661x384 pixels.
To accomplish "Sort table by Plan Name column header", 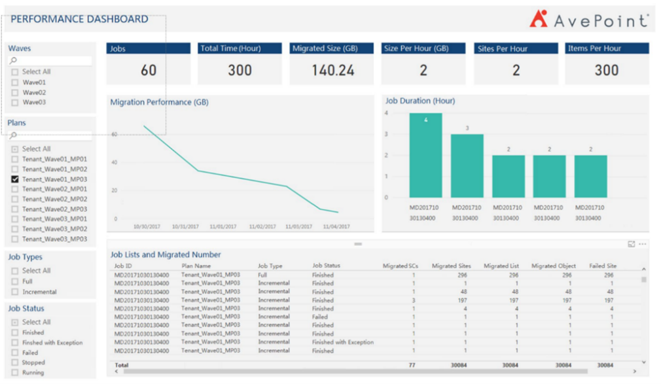I will click(x=196, y=266).
